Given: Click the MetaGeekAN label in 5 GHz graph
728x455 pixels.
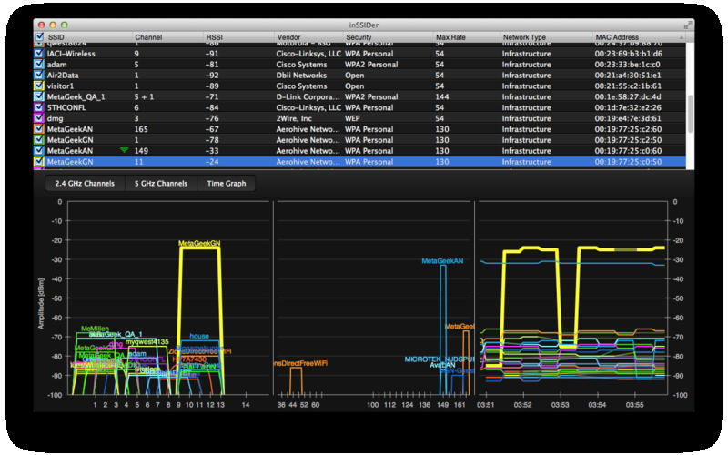Looking at the screenshot, I should pyautogui.click(x=442, y=261).
